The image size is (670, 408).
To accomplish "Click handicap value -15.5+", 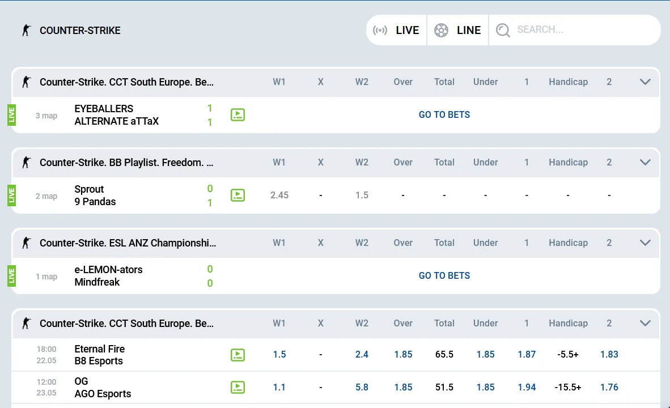I will [568, 388].
